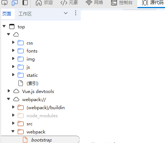Collapse the webpack folder arrow
The height and width of the screenshot is (143, 165).
coord(13,131)
